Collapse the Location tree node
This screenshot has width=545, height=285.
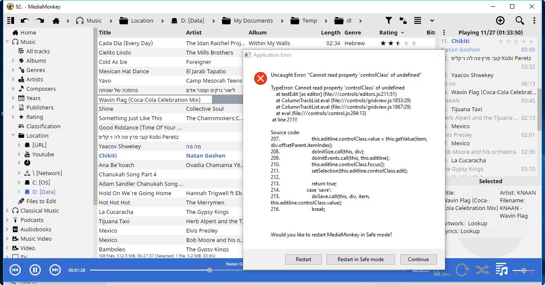coord(14,135)
